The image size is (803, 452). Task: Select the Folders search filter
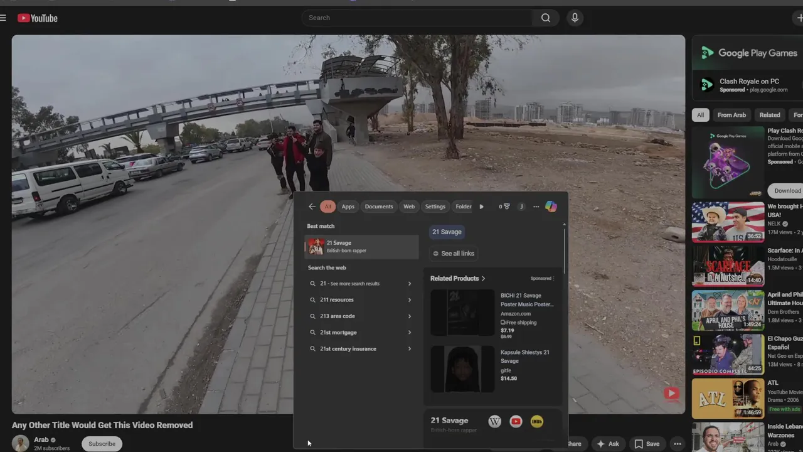(x=464, y=207)
